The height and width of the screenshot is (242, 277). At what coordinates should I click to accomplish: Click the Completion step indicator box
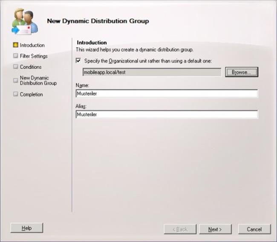pos(15,94)
